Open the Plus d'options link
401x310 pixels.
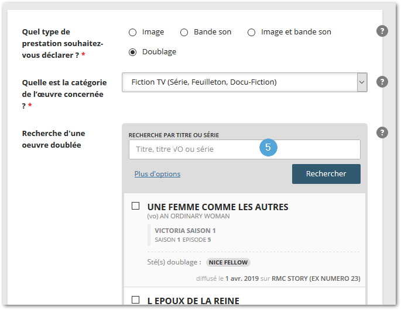pos(157,174)
